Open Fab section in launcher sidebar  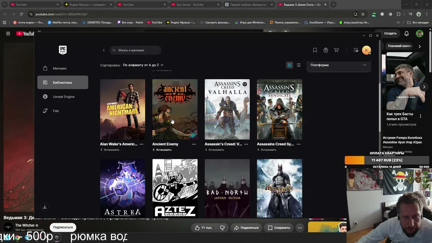click(63, 111)
